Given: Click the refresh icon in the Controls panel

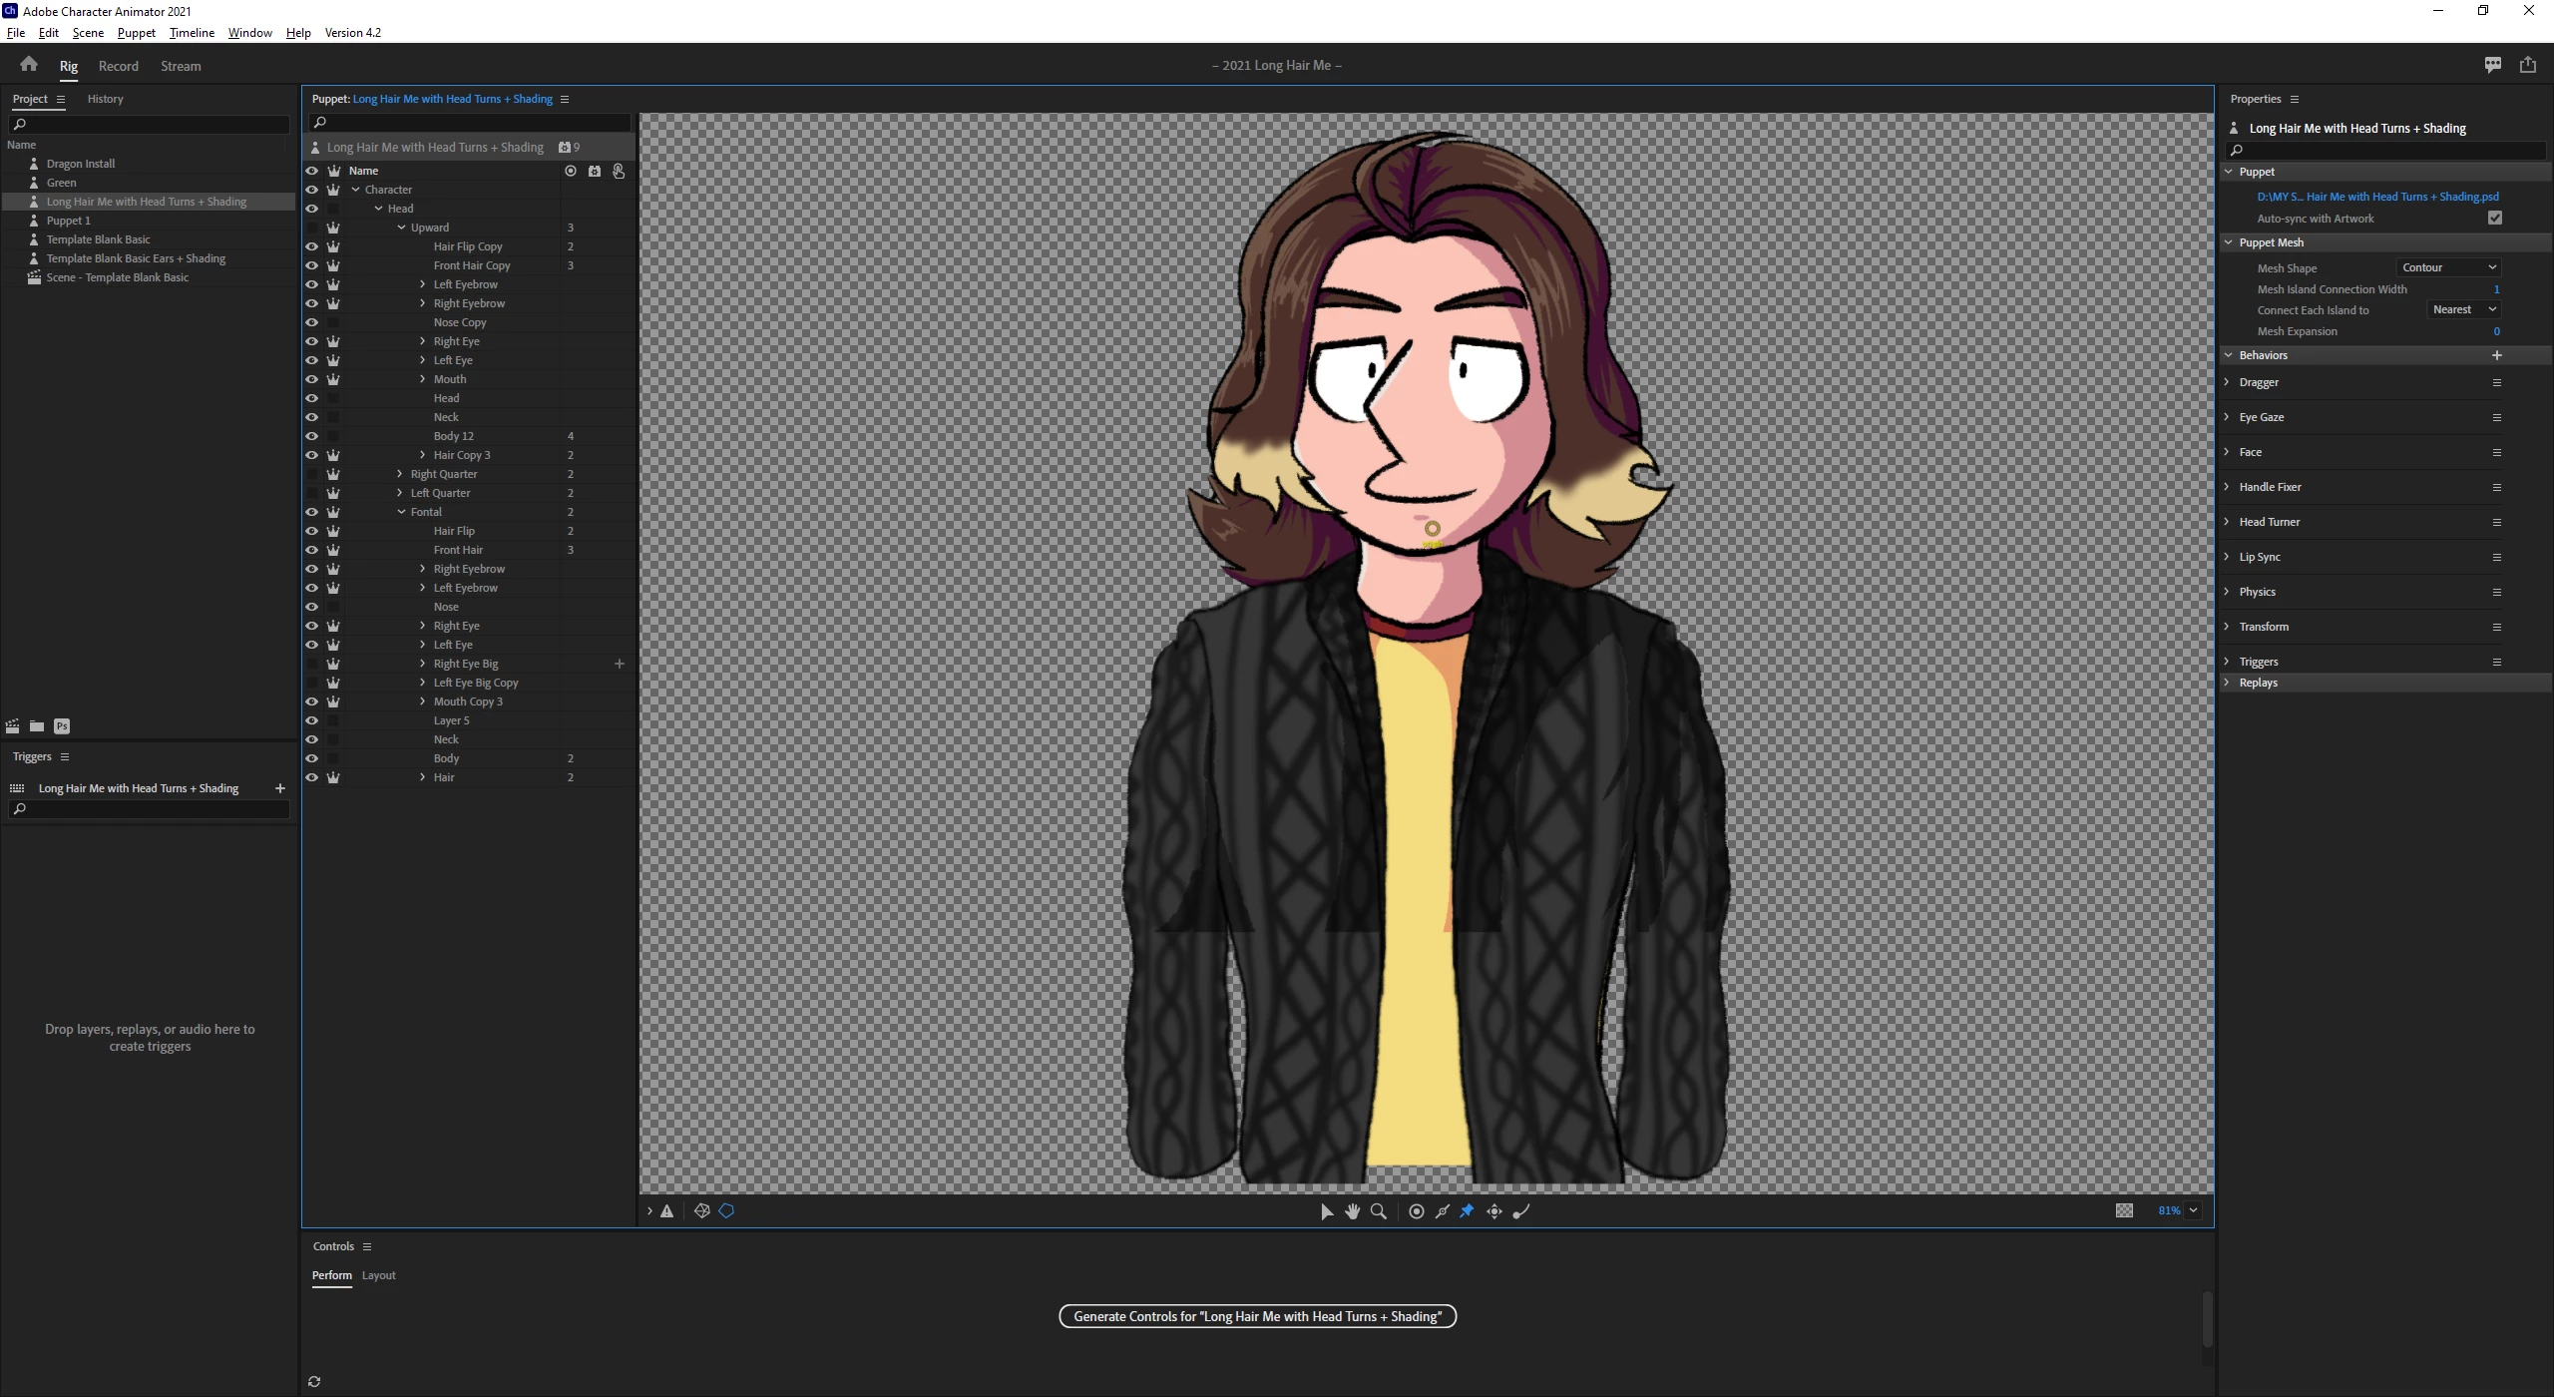Looking at the screenshot, I should [314, 1381].
